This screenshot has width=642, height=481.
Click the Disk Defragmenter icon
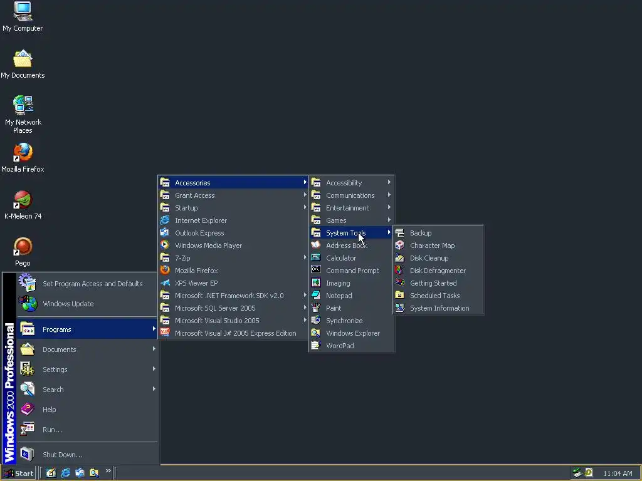399,270
